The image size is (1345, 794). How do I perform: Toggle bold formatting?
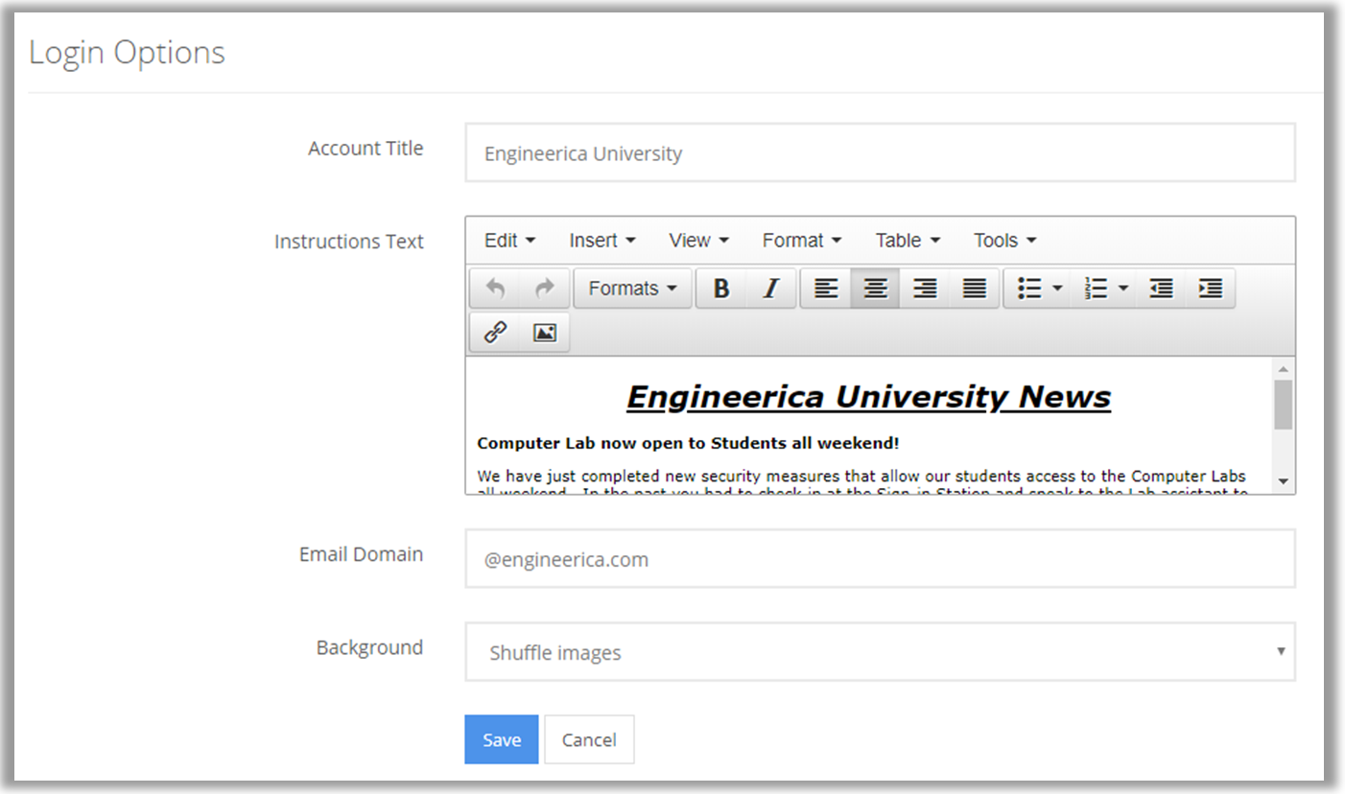tap(722, 288)
